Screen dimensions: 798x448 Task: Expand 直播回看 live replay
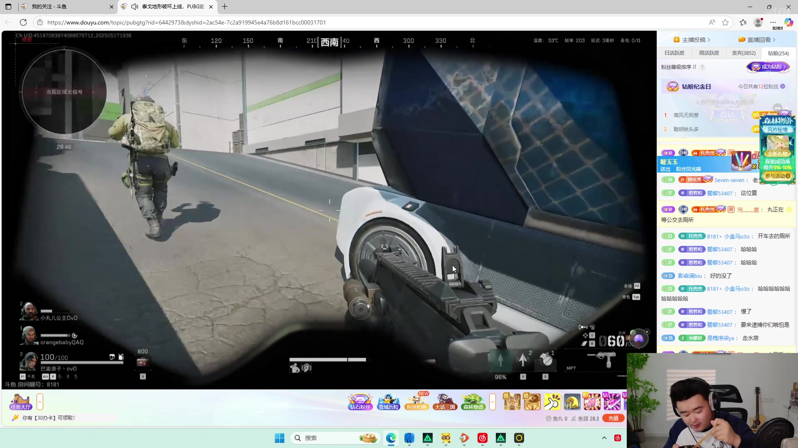757,40
